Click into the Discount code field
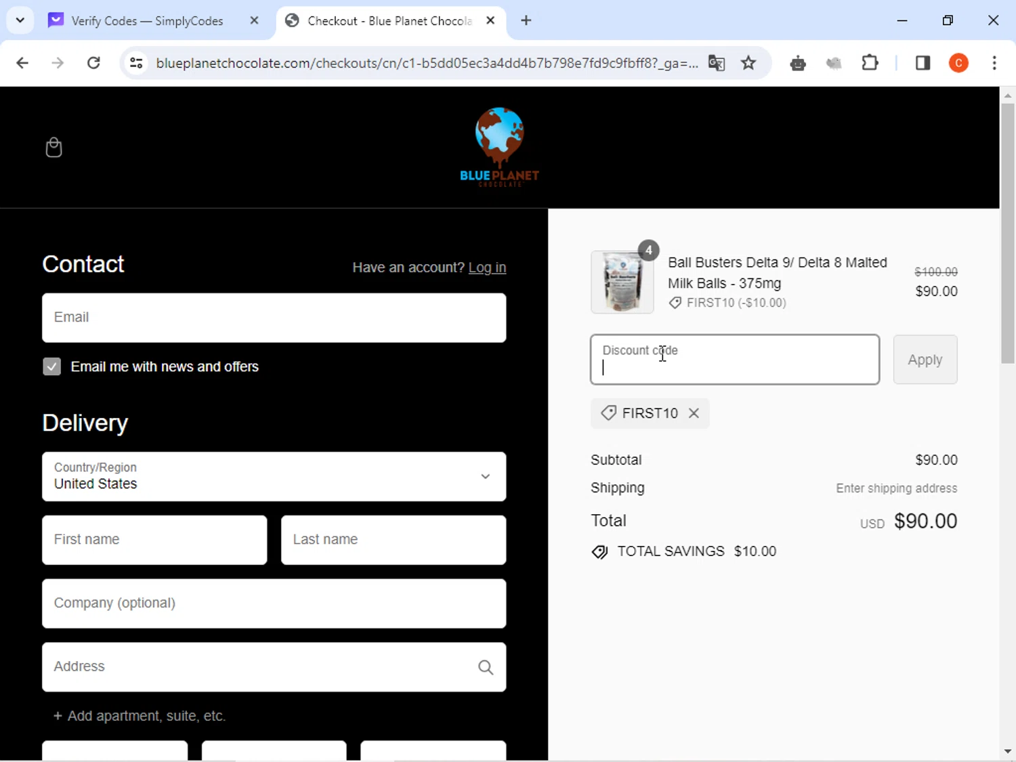 [x=735, y=360]
